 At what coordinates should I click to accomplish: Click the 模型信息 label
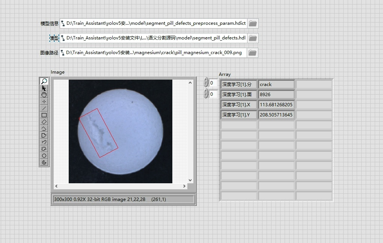49,23
